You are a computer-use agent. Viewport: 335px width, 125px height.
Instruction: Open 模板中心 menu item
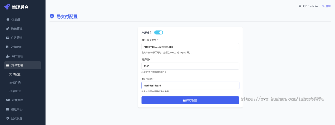(x=23, y=109)
